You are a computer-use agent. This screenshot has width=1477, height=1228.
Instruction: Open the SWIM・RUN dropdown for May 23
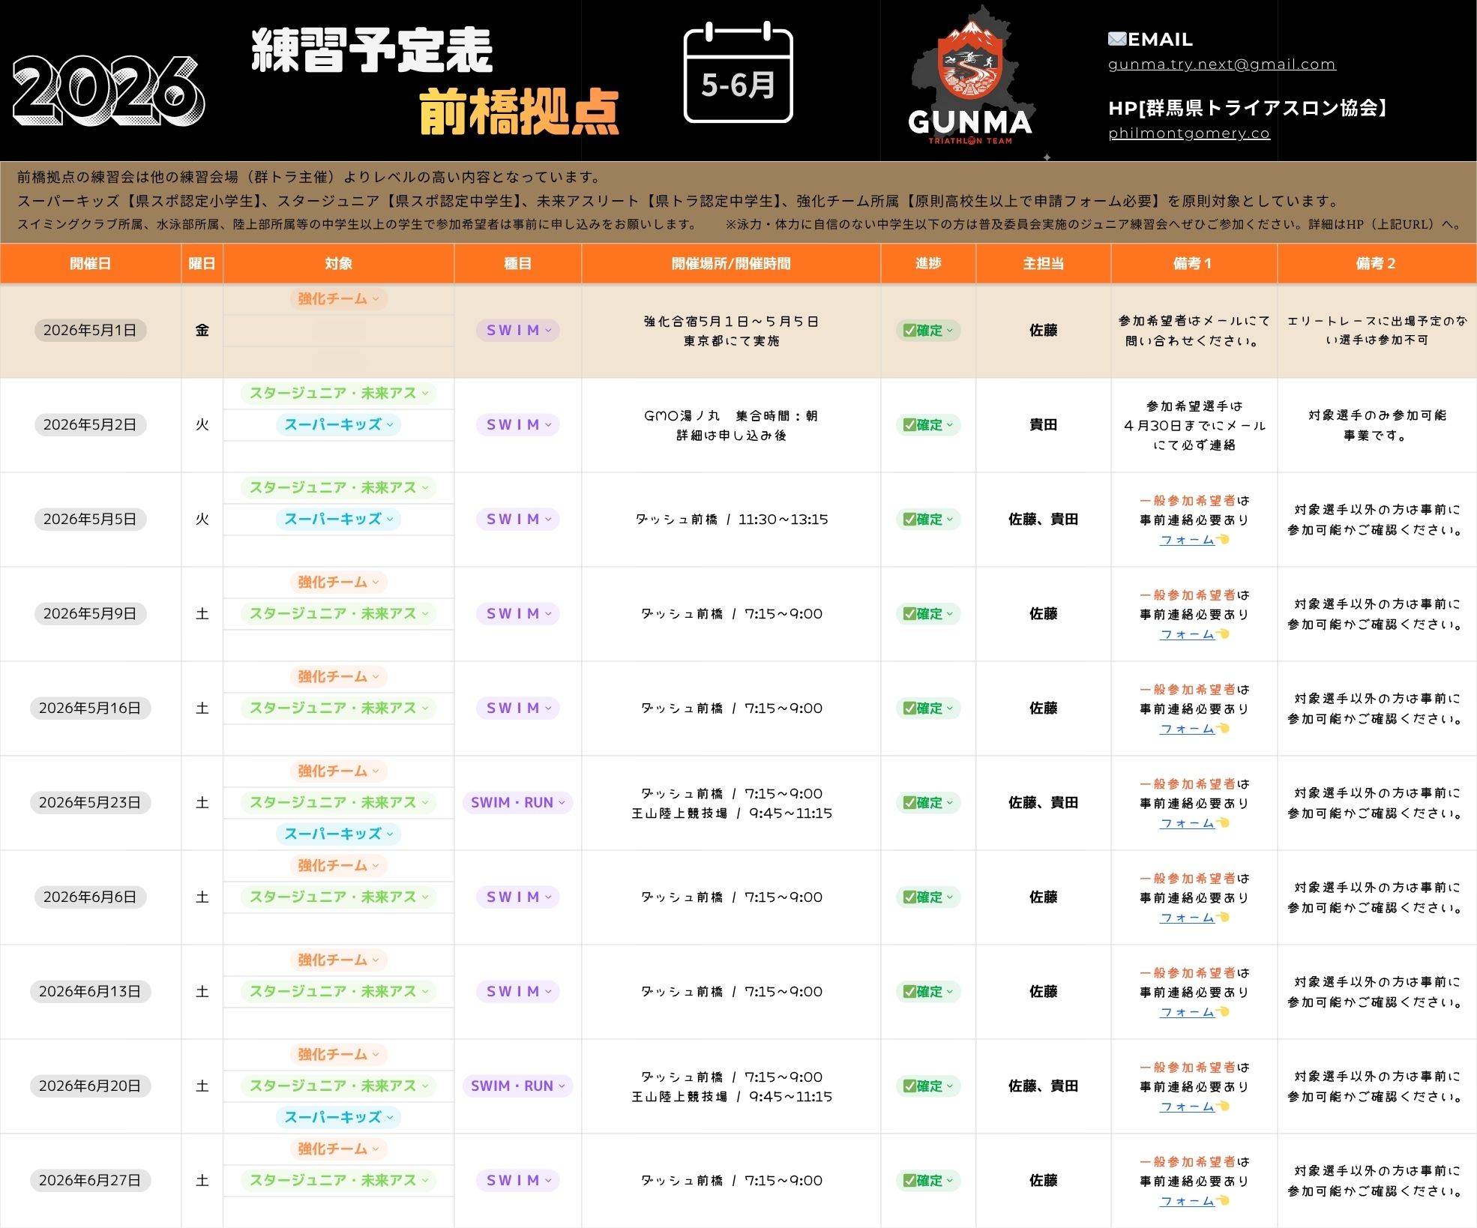[x=517, y=803]
